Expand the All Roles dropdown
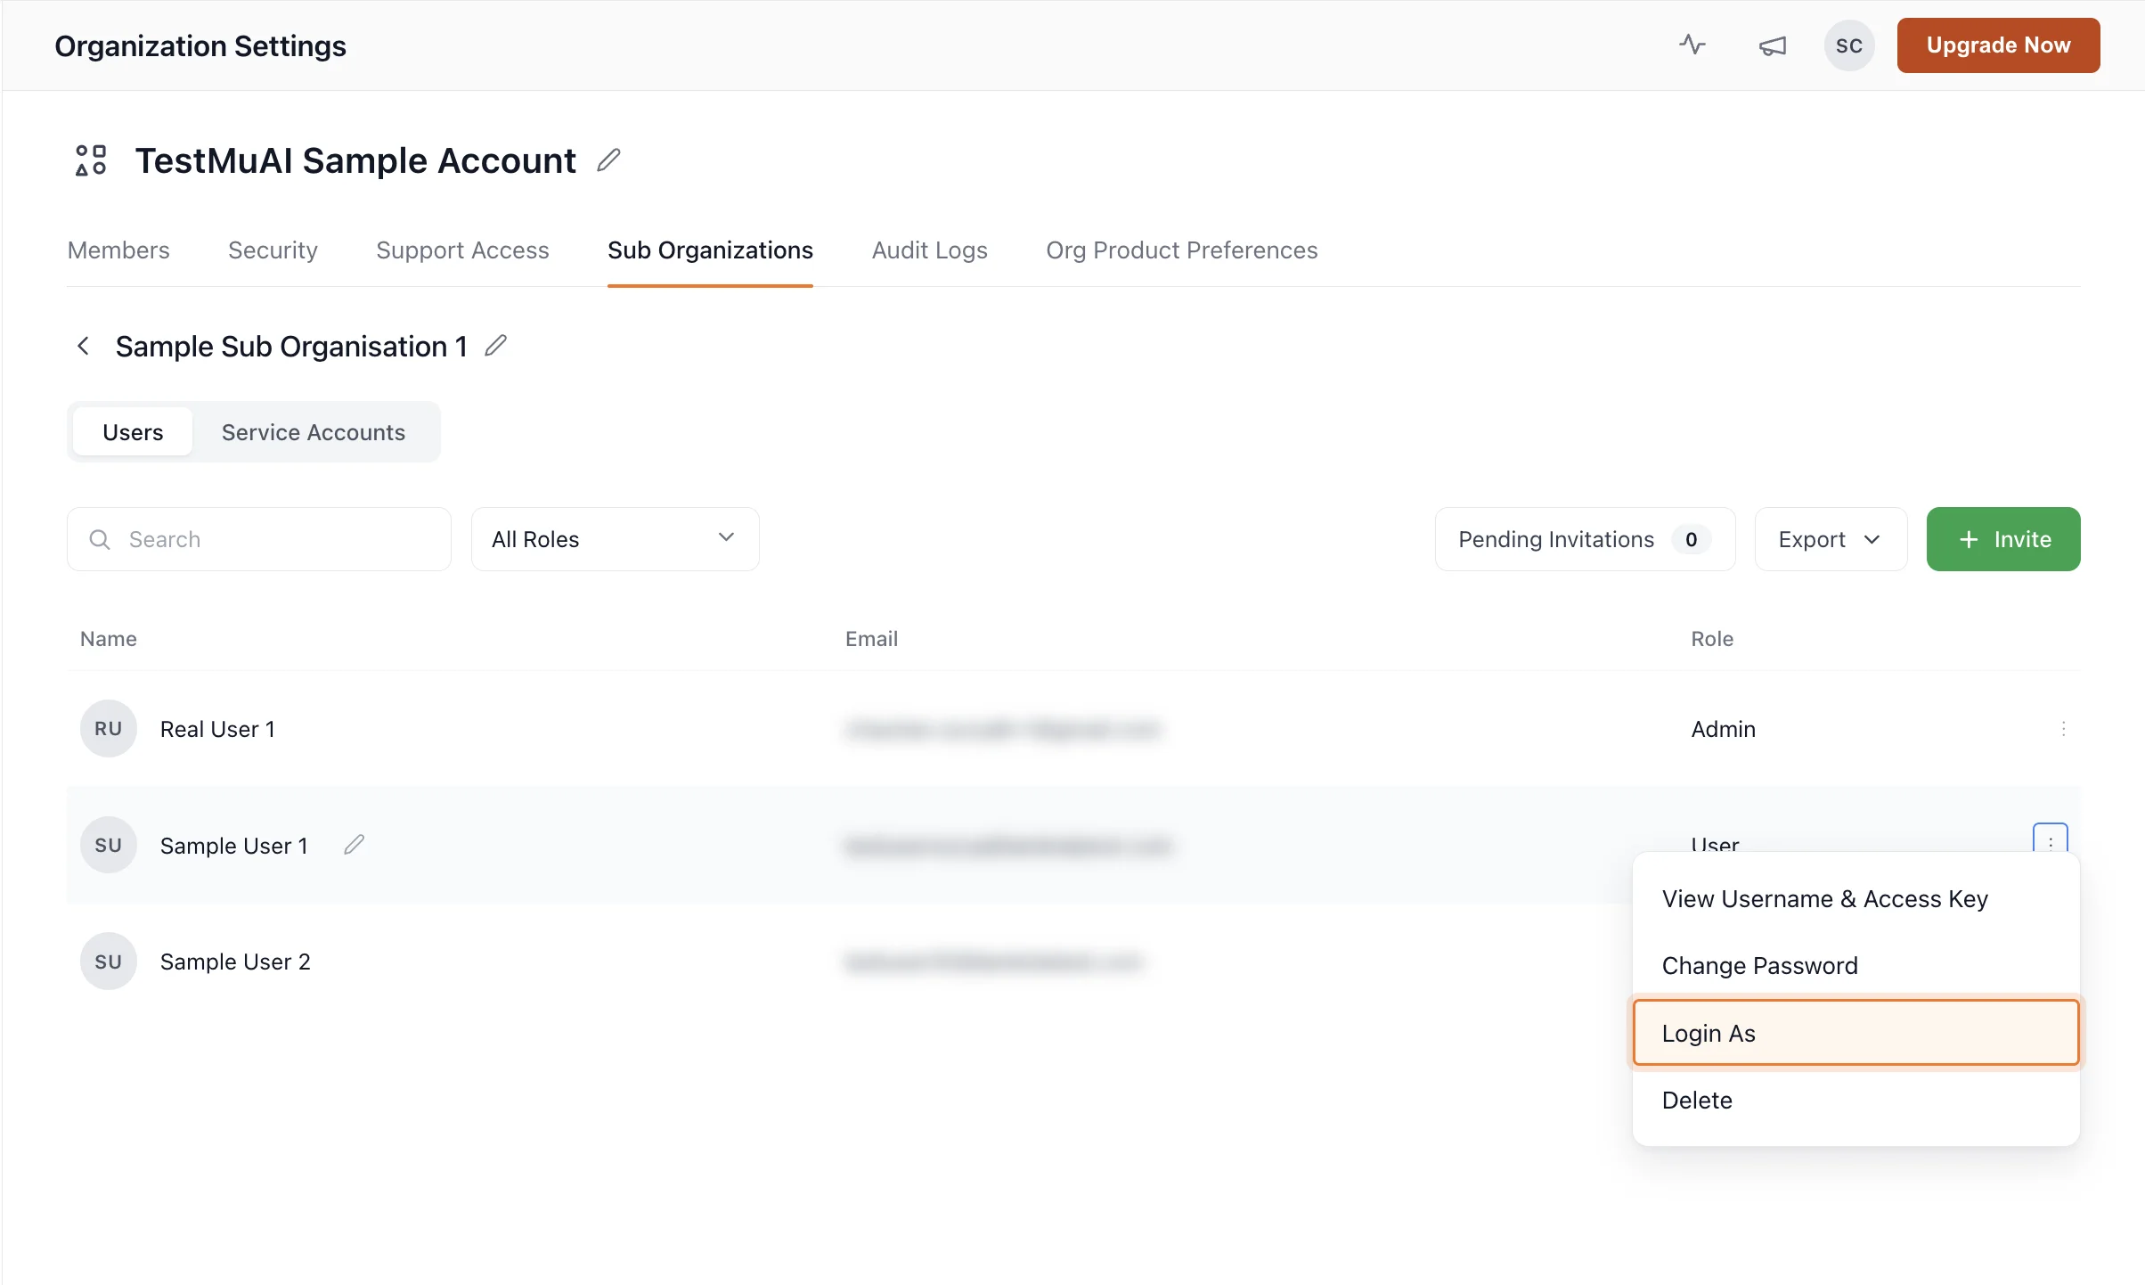The width and height of the screenshot is (2145, 1285). pos(615,539)
